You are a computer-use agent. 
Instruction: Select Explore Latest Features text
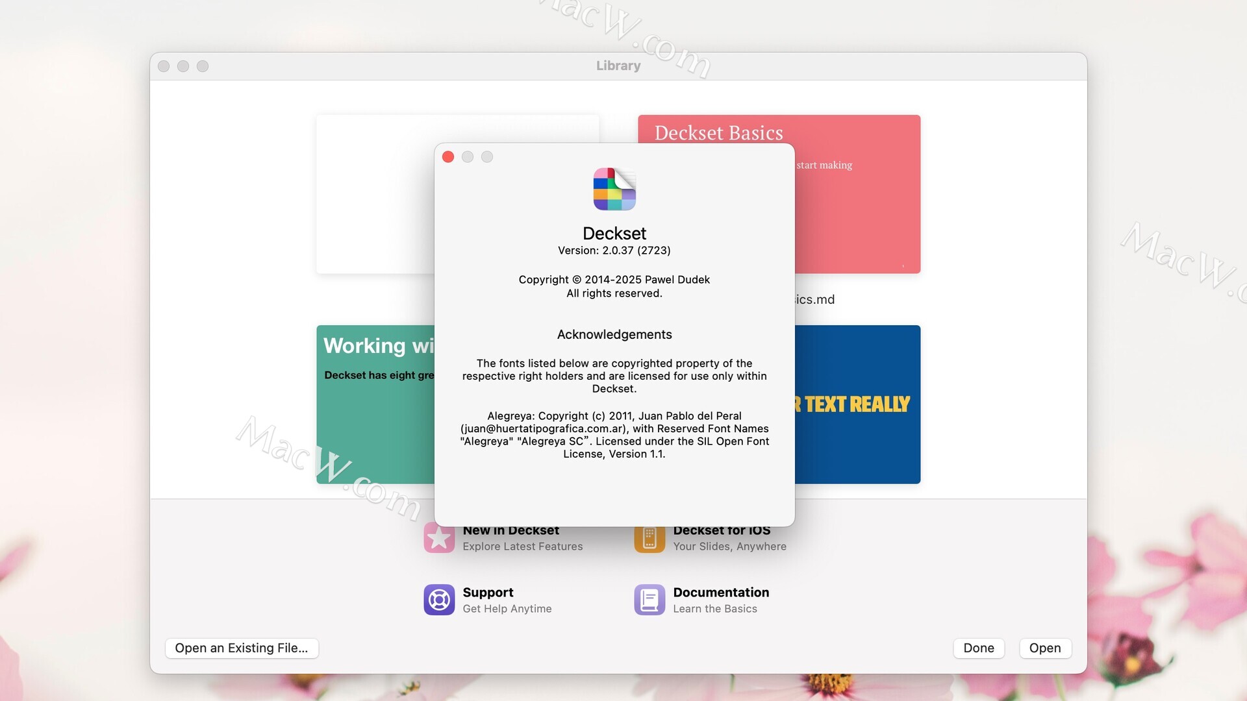(523, 547)
